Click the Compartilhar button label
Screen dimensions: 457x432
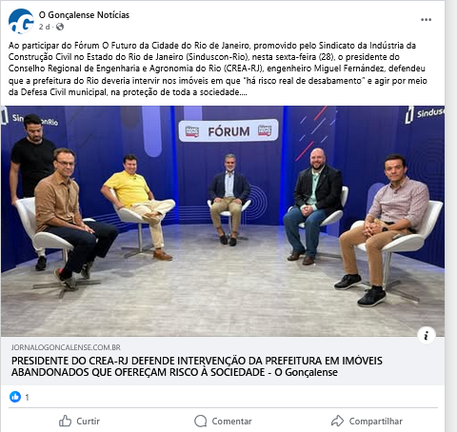point(376,422)
